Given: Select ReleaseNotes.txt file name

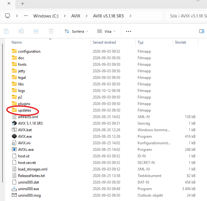Looking at the screenshot, I should [31, 176].
